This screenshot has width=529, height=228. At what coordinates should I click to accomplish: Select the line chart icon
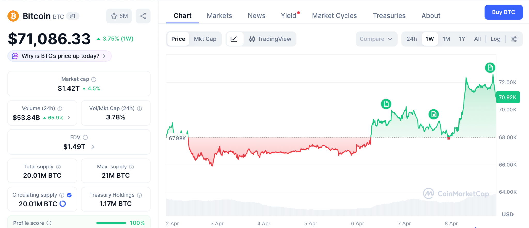234,39
